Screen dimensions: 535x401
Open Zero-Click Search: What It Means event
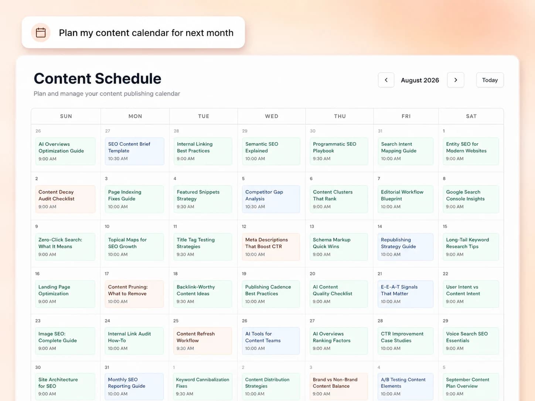[65, 247]
